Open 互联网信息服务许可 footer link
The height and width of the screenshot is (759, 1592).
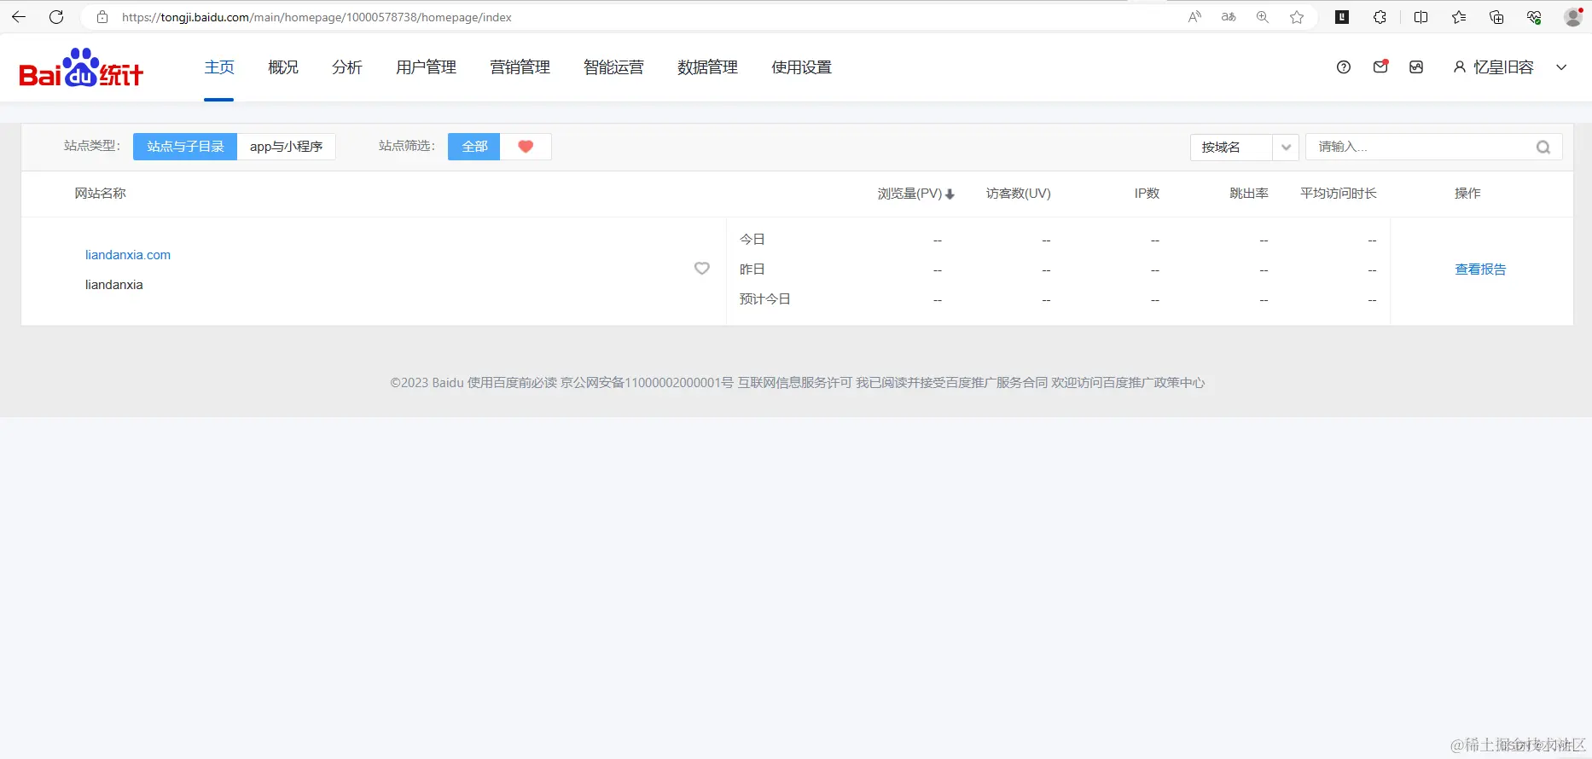(795, 383)
